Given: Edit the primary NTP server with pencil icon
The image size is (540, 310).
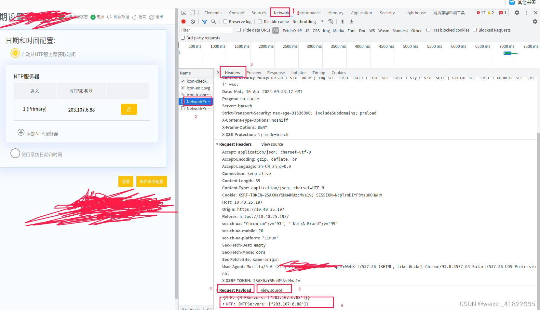Looking at the screenshot, I should 129,109.
